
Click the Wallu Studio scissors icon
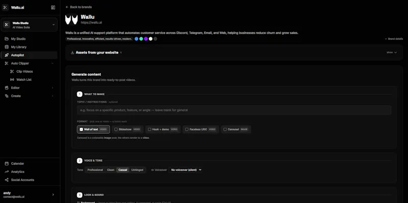[x=7, y=24]
